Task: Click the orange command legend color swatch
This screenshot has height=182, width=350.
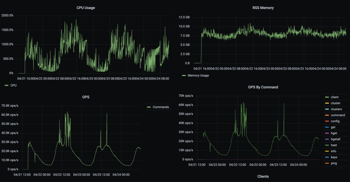Action: [x=327, y=115]
